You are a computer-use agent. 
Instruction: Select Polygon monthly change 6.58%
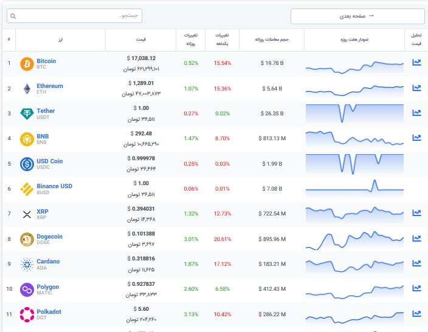click(223, 289)
